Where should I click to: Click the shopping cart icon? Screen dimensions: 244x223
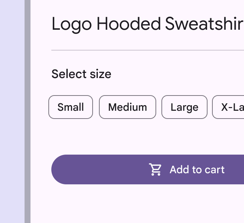tap(155, 169)
